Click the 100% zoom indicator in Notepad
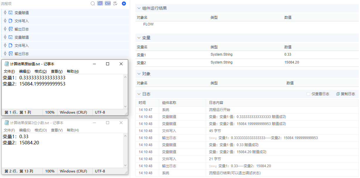The height and width of the screenshot is (178, 360). [50, 112]
